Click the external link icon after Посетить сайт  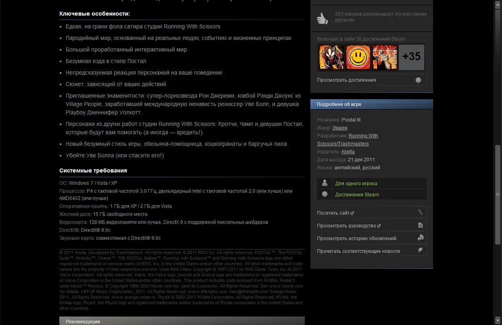coord(352,213)
